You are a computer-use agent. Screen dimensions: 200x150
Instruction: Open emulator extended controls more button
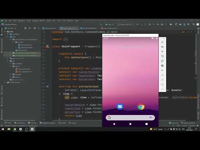(x=162, y=89)
